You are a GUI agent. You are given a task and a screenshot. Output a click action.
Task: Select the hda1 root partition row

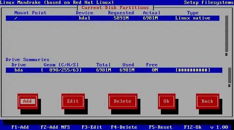point(112,18)
